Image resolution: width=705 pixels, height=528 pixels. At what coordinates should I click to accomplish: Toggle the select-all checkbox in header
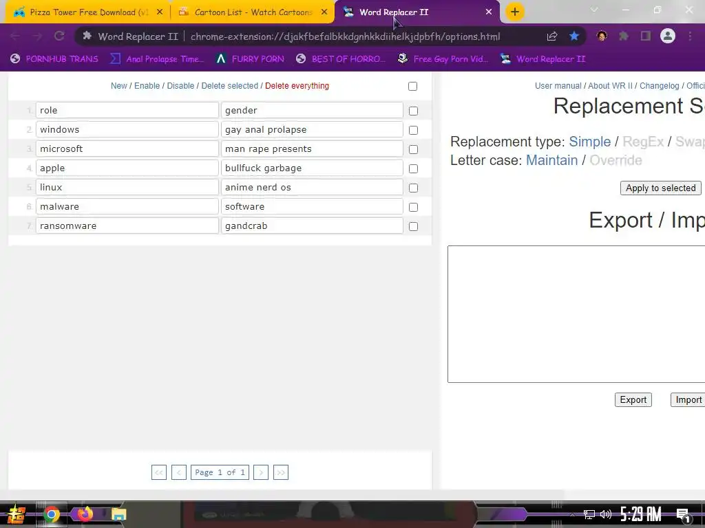(413, 86)
